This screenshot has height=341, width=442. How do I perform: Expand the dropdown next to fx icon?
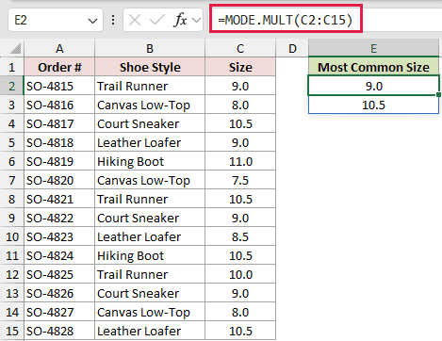197,21
